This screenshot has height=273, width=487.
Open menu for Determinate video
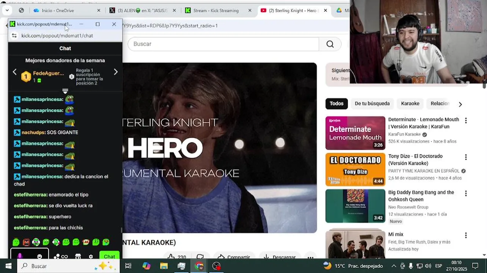click(466, 121)
